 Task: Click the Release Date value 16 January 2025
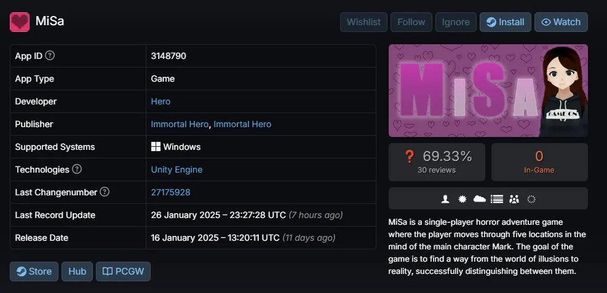click(215, 238)
